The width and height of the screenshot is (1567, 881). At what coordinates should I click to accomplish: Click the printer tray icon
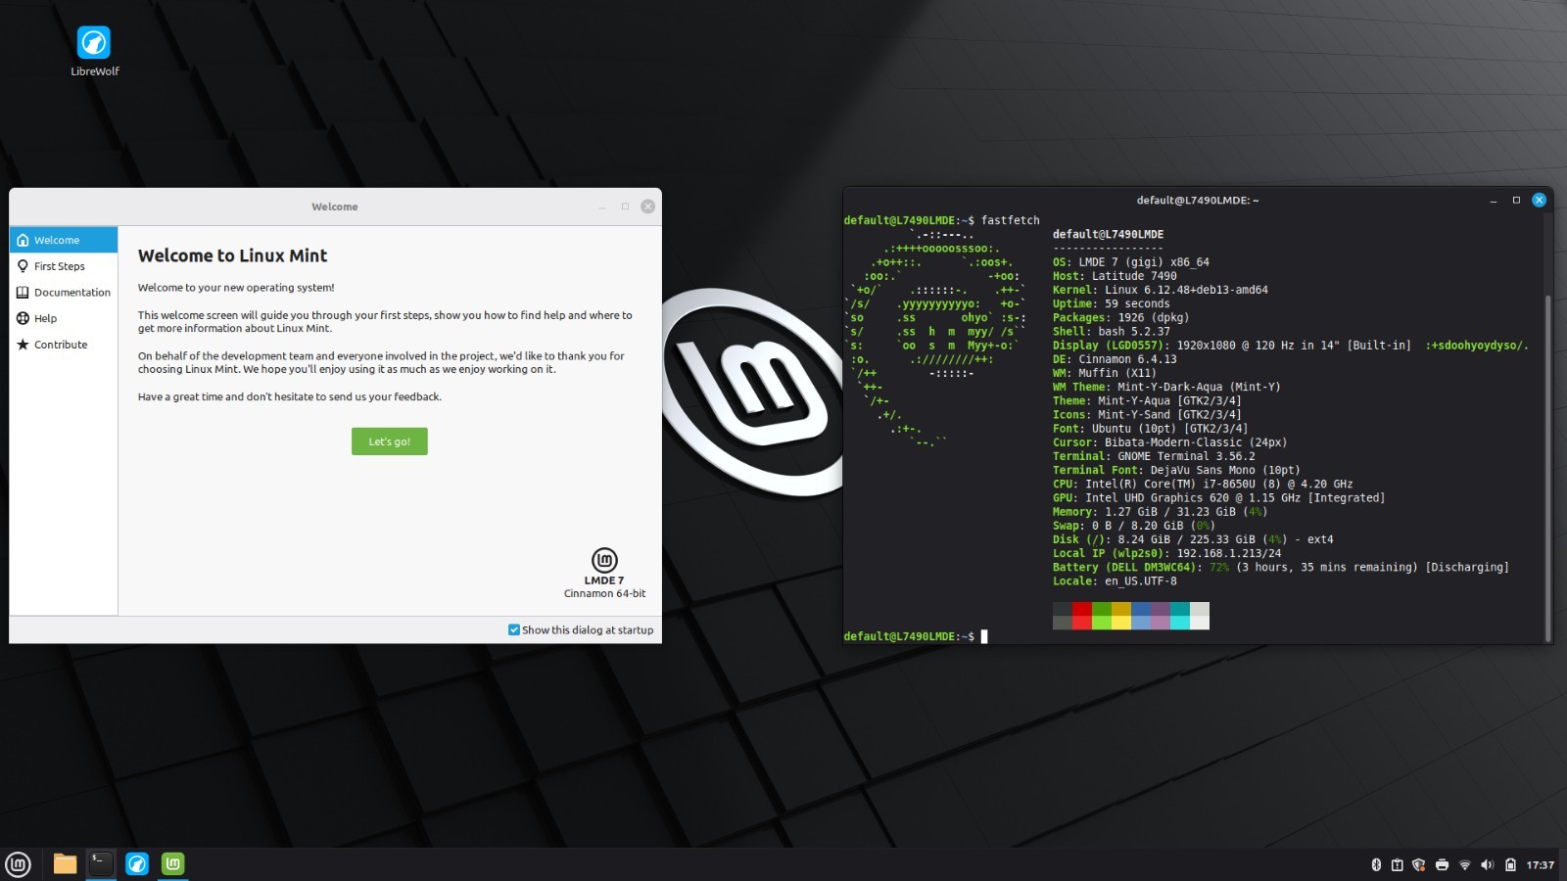point(1442,864)
